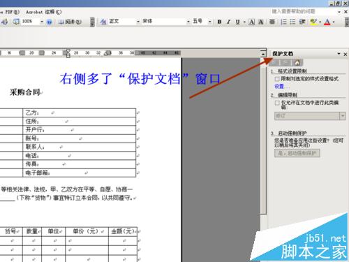Click the 传真： table cell
349x262 pixels.
[x=80, y=164]
